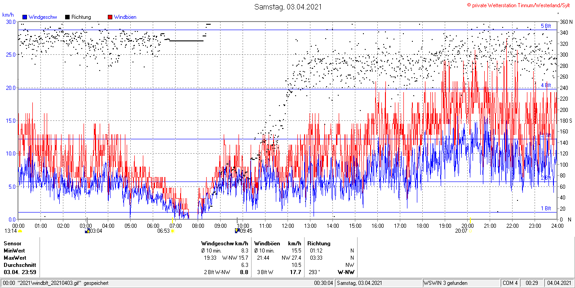This screenshot has width=575, height=288.
Task: Click the 4 Bft line label
Action: click(545, 85)
